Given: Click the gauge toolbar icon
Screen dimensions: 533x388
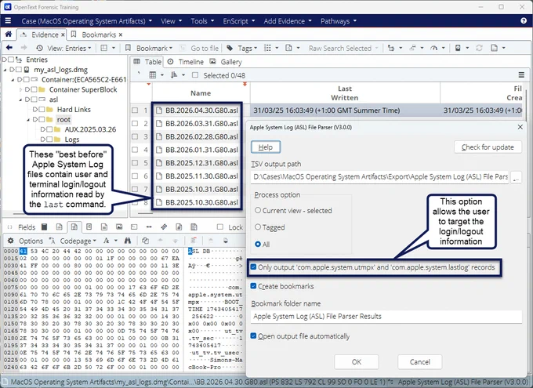Looking at the screenshot, I should [x=433, y=48].
